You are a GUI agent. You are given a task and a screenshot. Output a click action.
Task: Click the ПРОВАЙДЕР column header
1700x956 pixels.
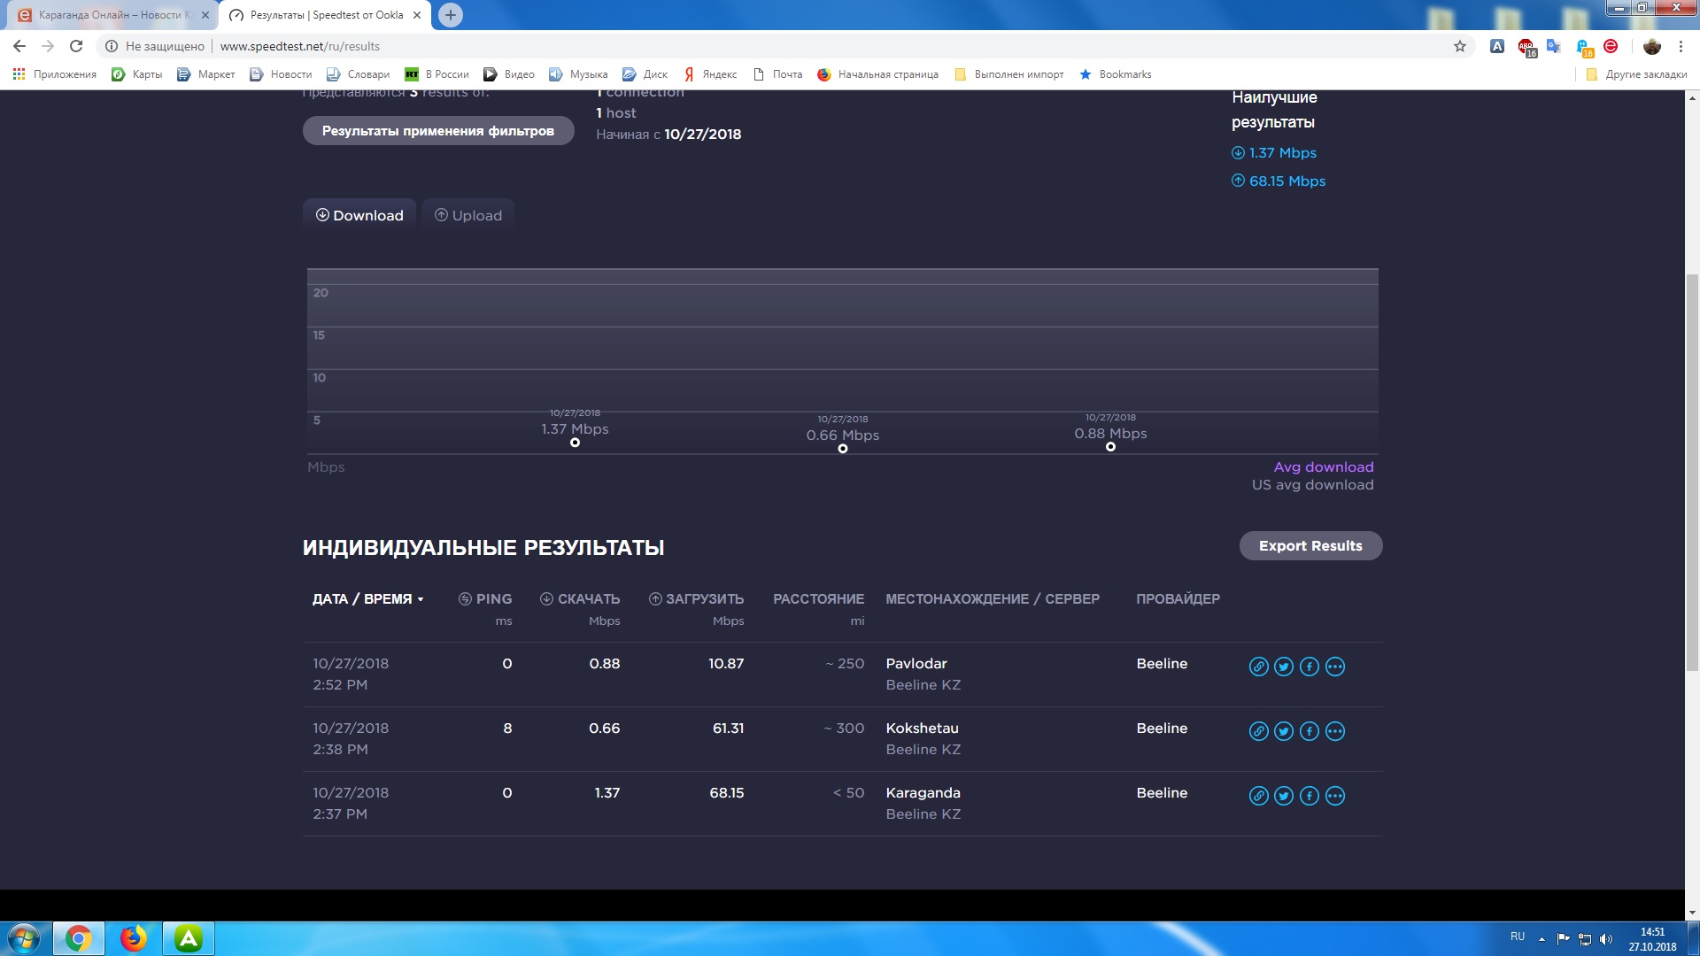tap(1178, 599)
